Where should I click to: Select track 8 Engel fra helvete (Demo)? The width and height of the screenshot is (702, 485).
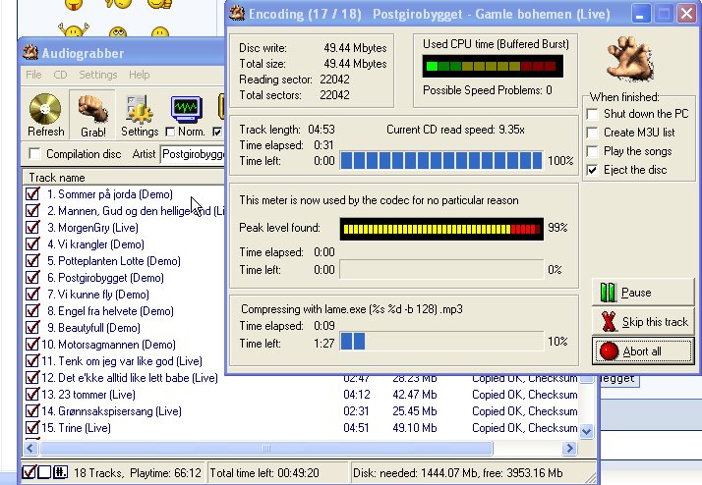(x=110, y=311)
